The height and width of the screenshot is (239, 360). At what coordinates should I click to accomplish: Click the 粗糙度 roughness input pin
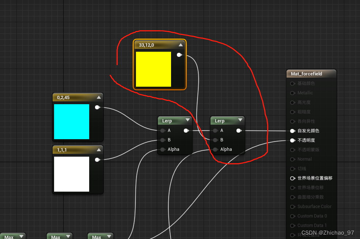point(292,112)
